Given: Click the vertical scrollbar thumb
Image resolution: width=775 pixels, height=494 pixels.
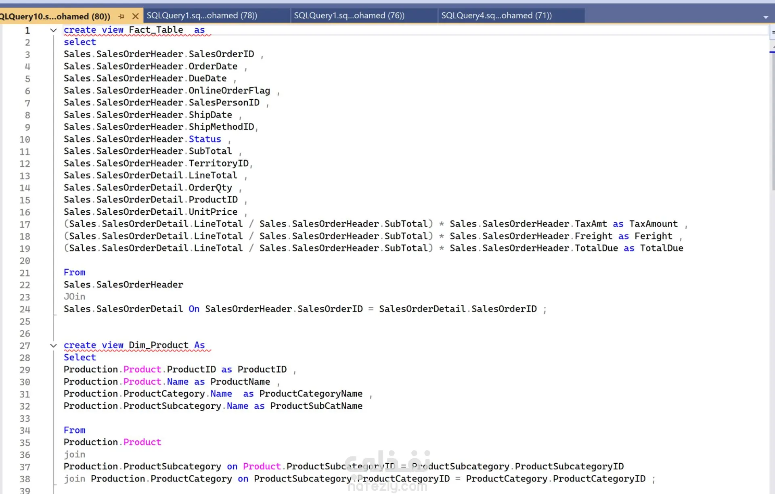Looking at the screenshot, I should [773, 121].
